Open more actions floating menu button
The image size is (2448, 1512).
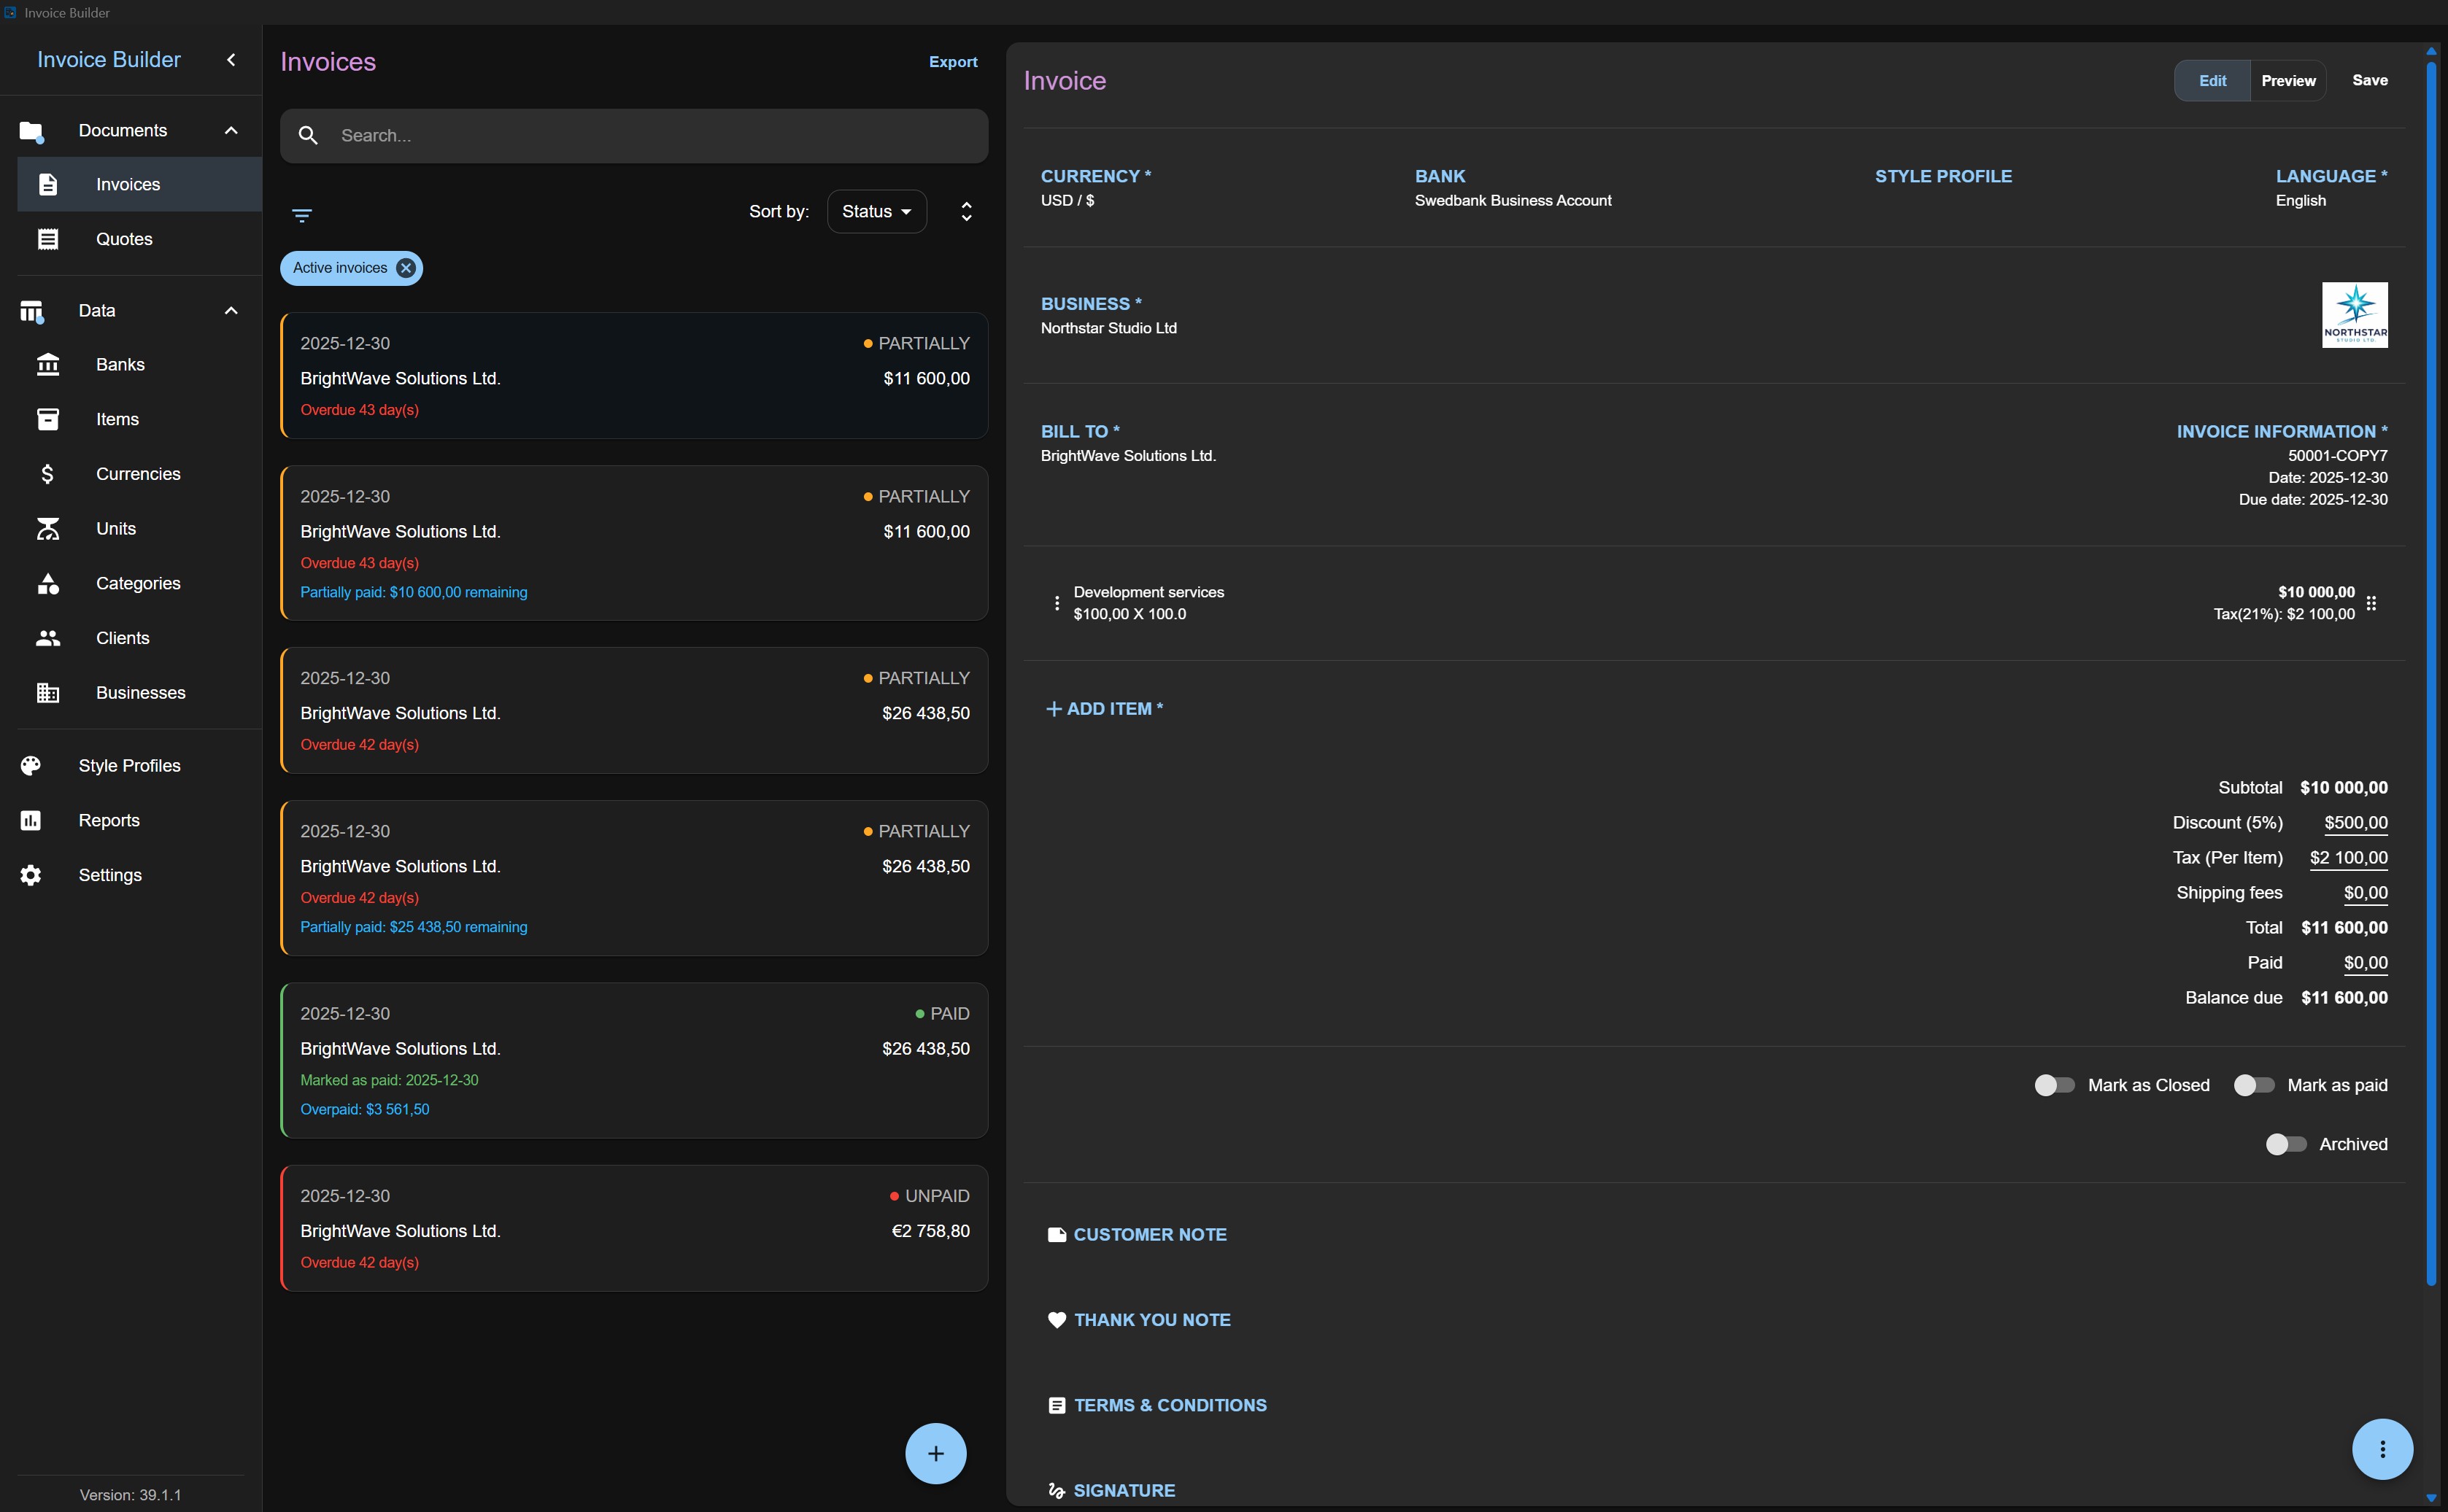[x=2382, y=1449]
